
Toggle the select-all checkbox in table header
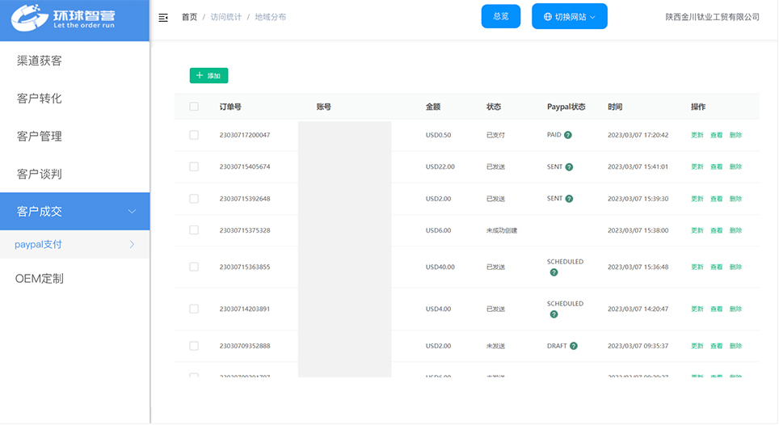click(194, 107)
